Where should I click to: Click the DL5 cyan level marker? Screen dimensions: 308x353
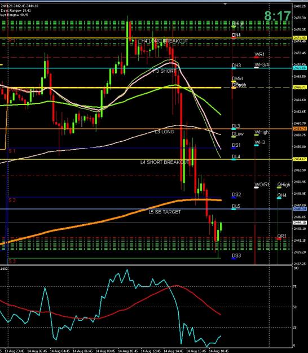tap(236, 206)
